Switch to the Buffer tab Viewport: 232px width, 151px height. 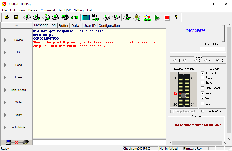pos(64,26)
